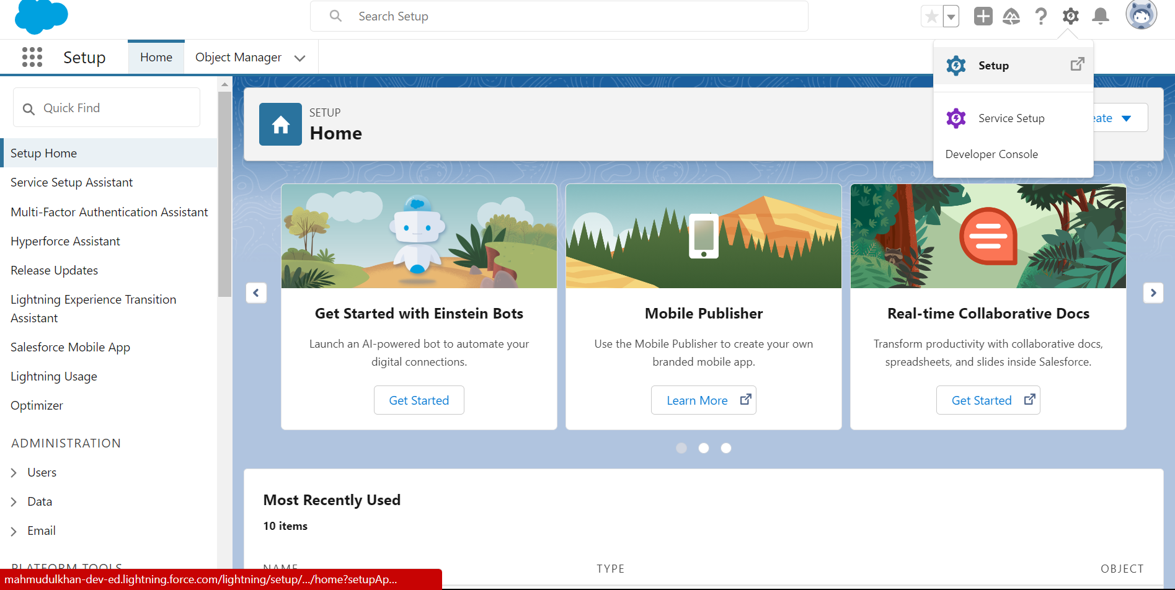
Task: Expand the Email section chevron
Action: click(x=14, y=531)
